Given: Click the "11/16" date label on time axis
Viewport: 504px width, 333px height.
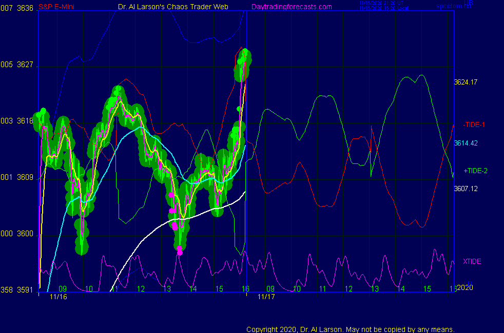Looking at the screenshot, I should click(x=58, y=297).
